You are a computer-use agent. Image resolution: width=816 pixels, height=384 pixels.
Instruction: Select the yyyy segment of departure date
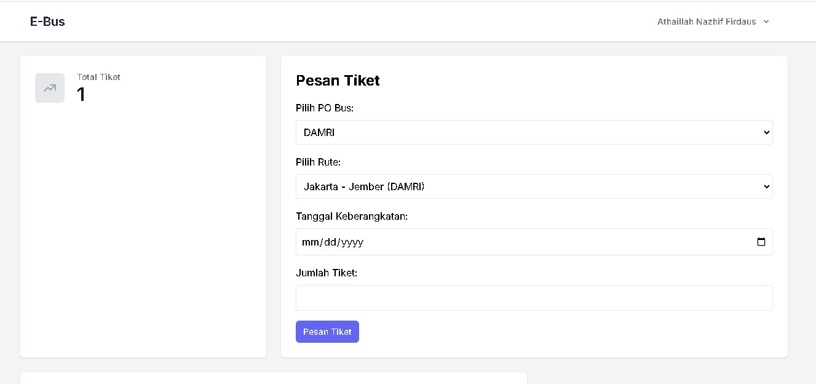[x=352, y=242]
